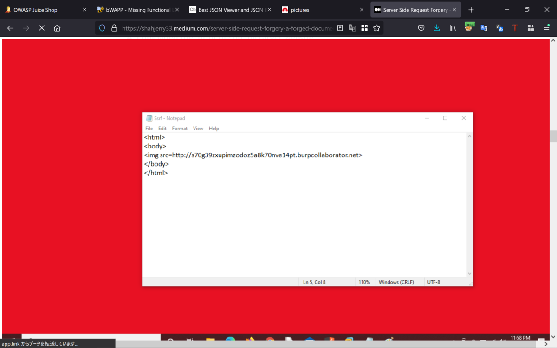The image size is (557, 348).
Task: Open the proxy extension labeled local
Action: [x=469, y=28]
